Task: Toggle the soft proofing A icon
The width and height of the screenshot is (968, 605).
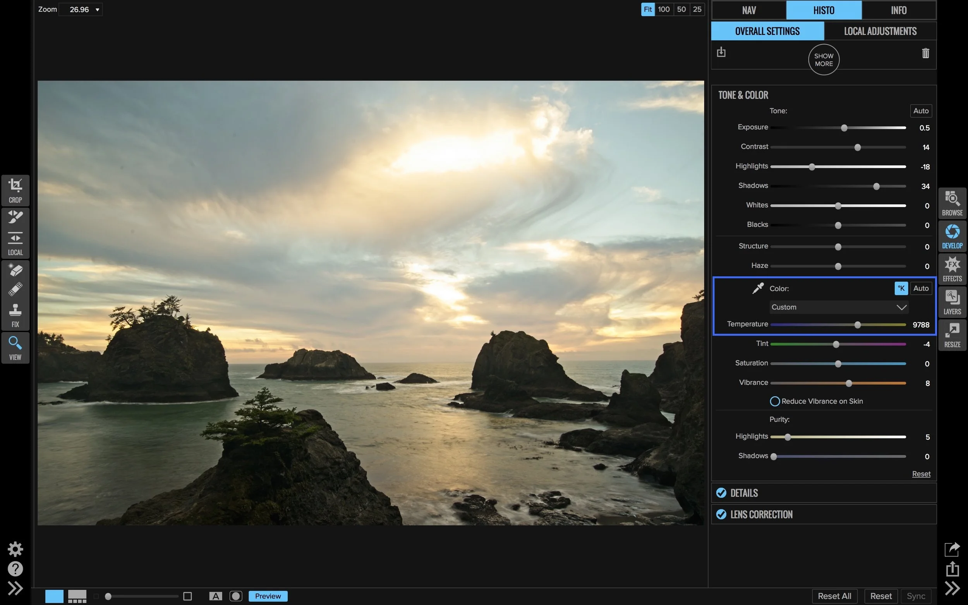Action: (x=215, y=596)
